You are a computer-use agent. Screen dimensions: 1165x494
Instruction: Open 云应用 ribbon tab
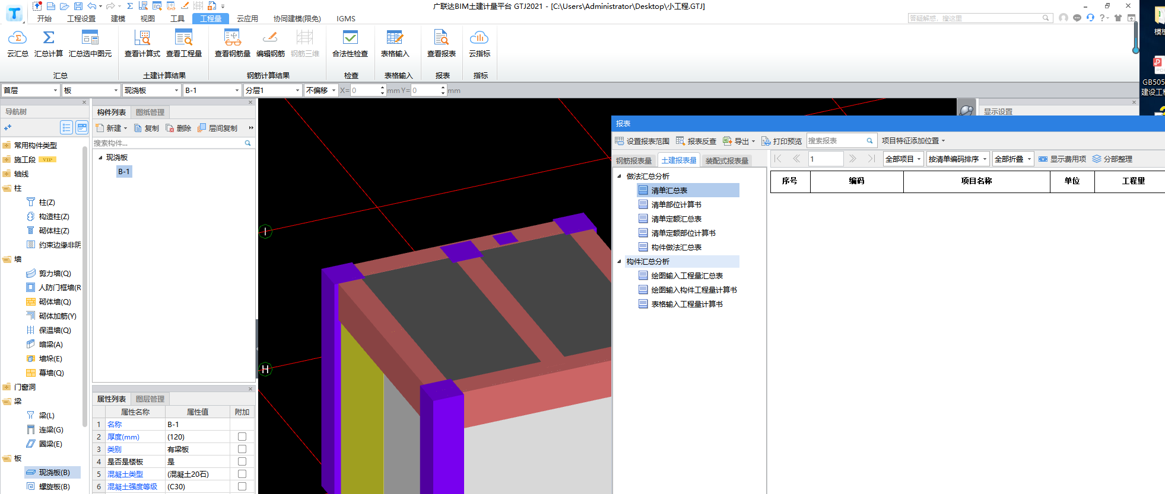click(x=247, y=18)
